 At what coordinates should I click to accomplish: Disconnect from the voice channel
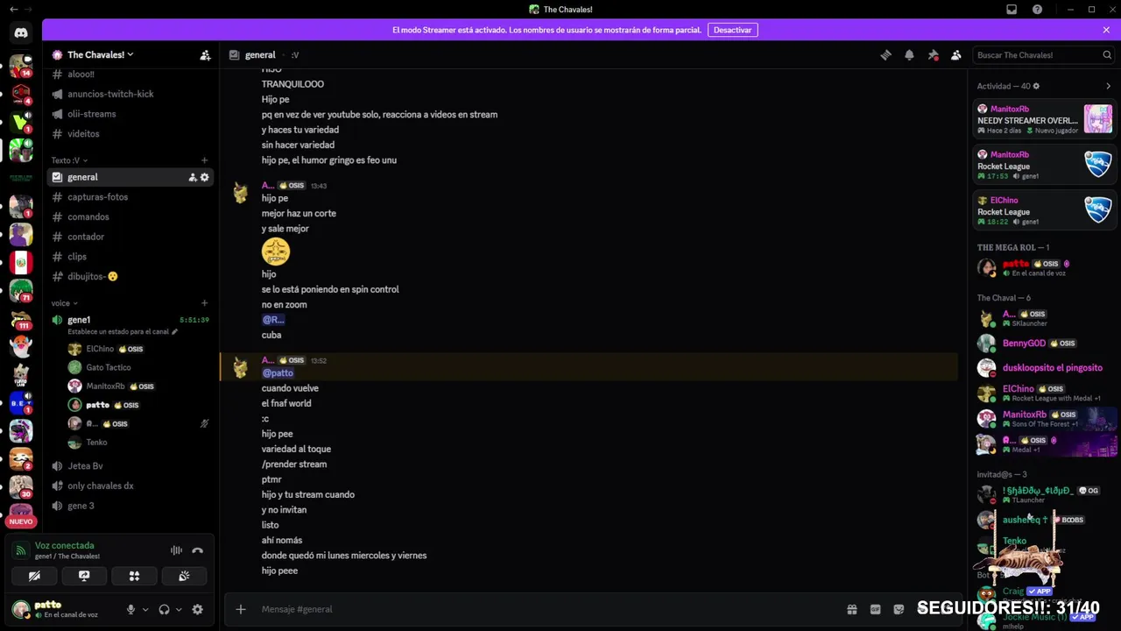pyautogui.click(x=197, y=550)
